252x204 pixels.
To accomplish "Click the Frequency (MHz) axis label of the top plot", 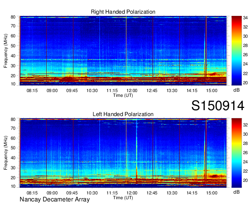I will coord(6,51).
